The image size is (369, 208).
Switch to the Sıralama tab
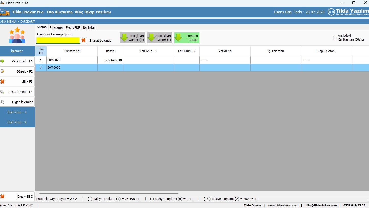[x=56, y=28]
